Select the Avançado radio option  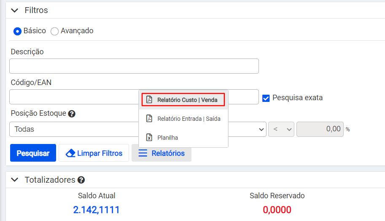(54, 32)
